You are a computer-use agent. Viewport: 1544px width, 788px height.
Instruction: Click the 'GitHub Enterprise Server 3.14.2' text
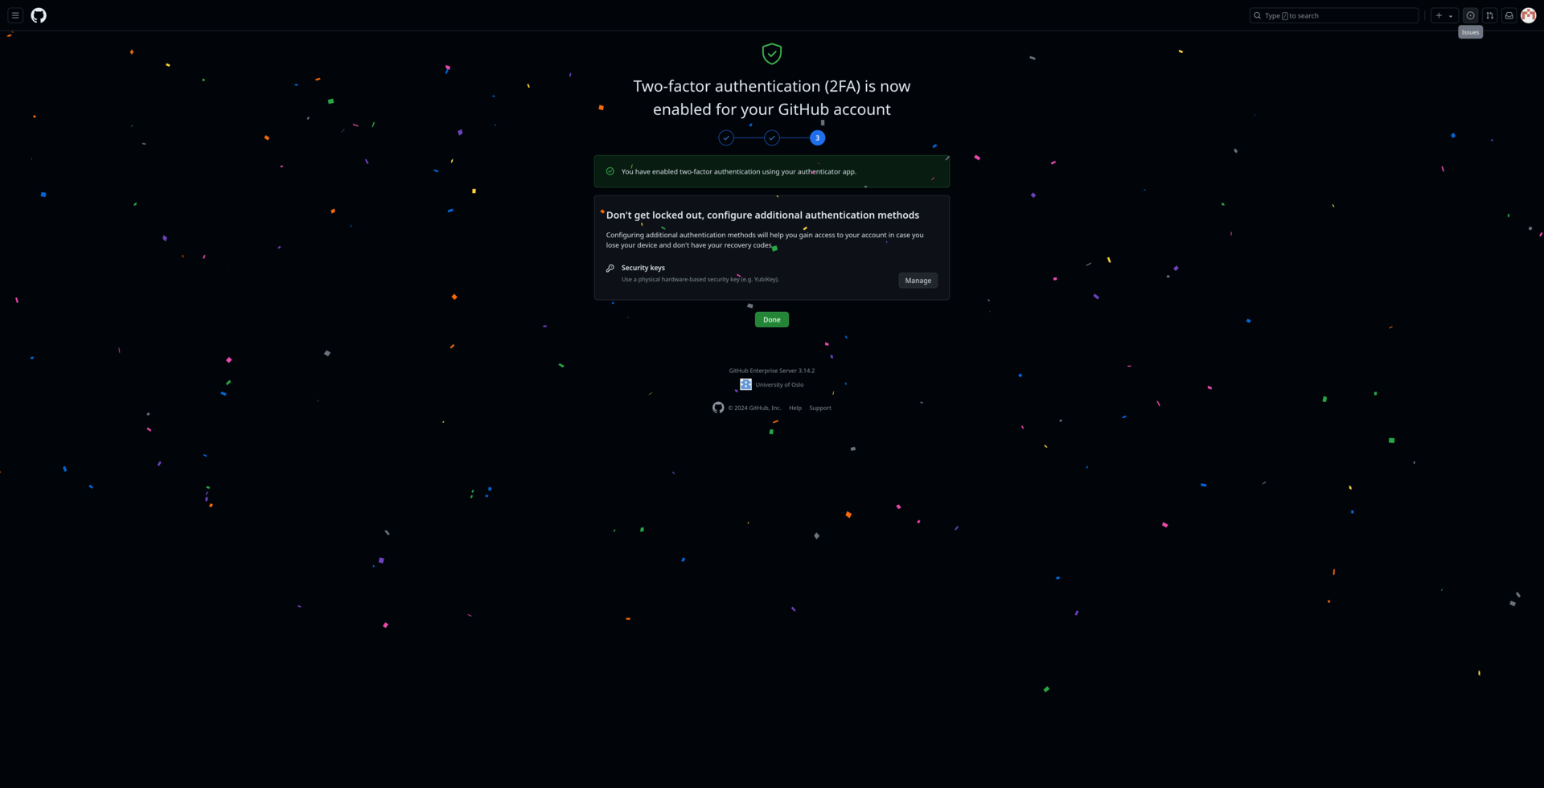772,371
